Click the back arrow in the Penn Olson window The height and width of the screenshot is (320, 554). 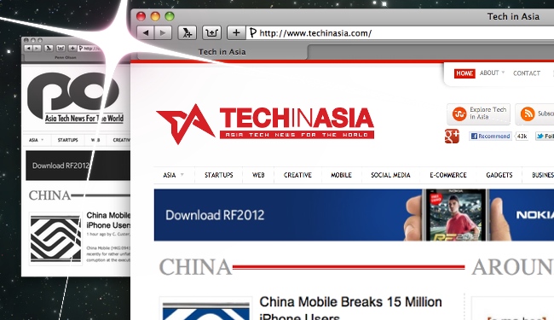pos(28,48)
